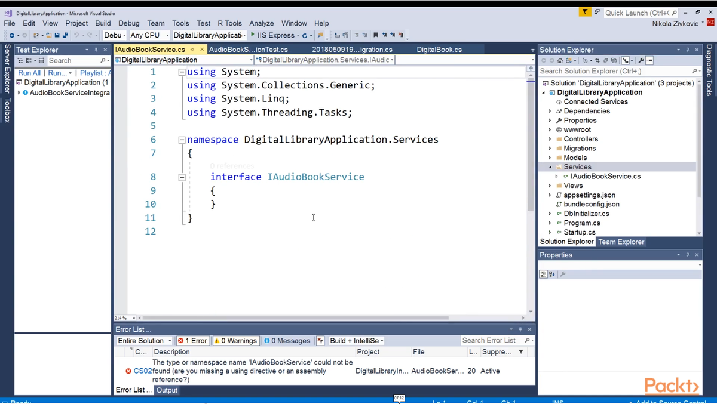
Task: Click the editor horizontal scrollbar
Action: (296, 318)
